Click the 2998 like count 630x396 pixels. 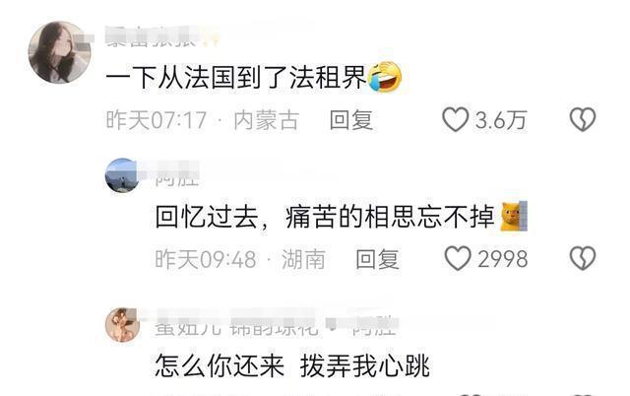click(x=502, y=259)
